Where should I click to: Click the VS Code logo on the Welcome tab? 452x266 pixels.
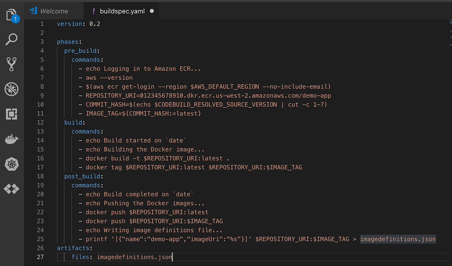point(33,11)
